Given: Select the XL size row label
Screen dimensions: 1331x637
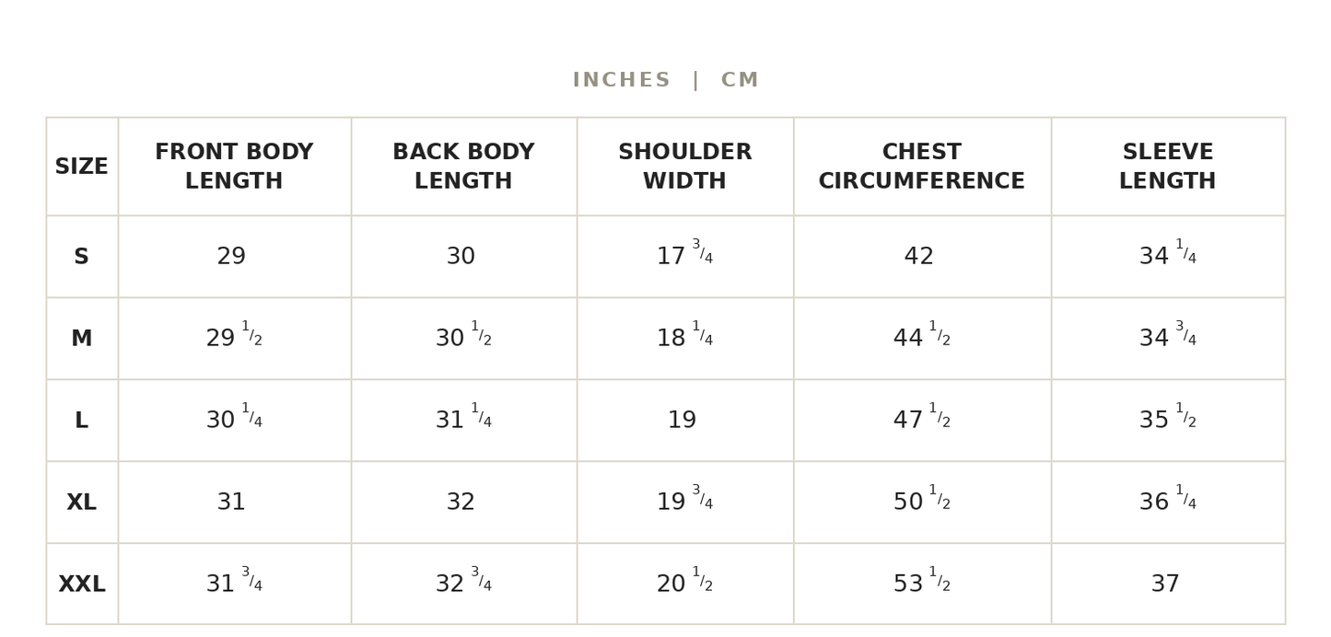Looking at the screenshot, I should click(x=82, y=504).
